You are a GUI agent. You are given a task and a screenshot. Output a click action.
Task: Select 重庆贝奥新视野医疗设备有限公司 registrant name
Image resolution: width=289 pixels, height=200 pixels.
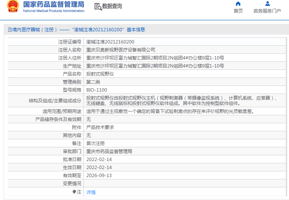(121, 50)
